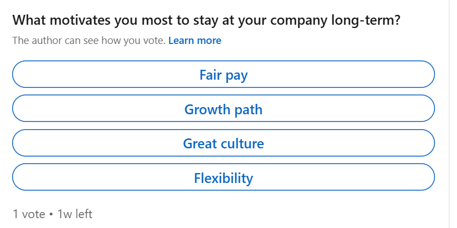The width and height of the screenshot is (457, 228).
Task: Cast your vote on Fair pay
Action: coord(224,74)
